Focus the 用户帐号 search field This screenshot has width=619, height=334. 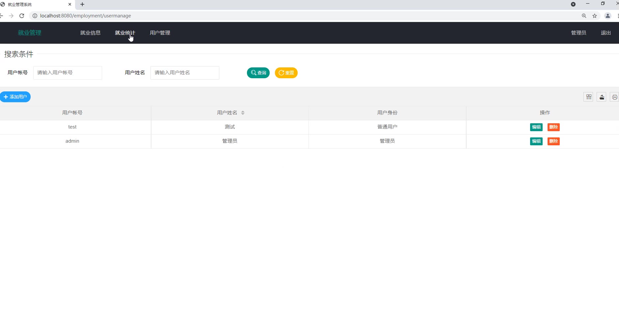[67, 73]
